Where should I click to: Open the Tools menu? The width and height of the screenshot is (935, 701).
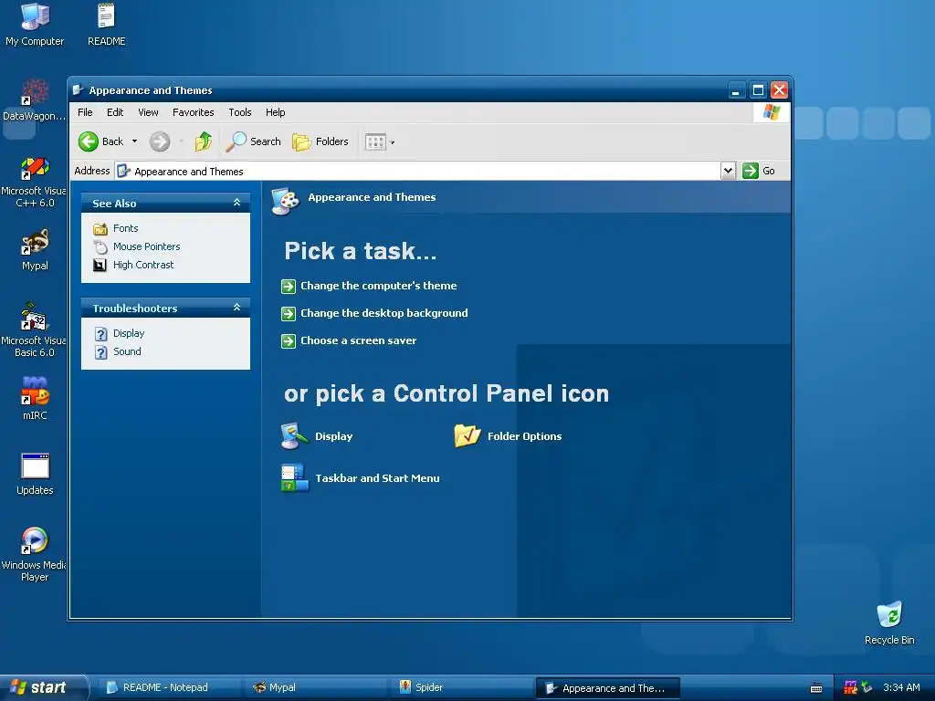tap(240, 112)
